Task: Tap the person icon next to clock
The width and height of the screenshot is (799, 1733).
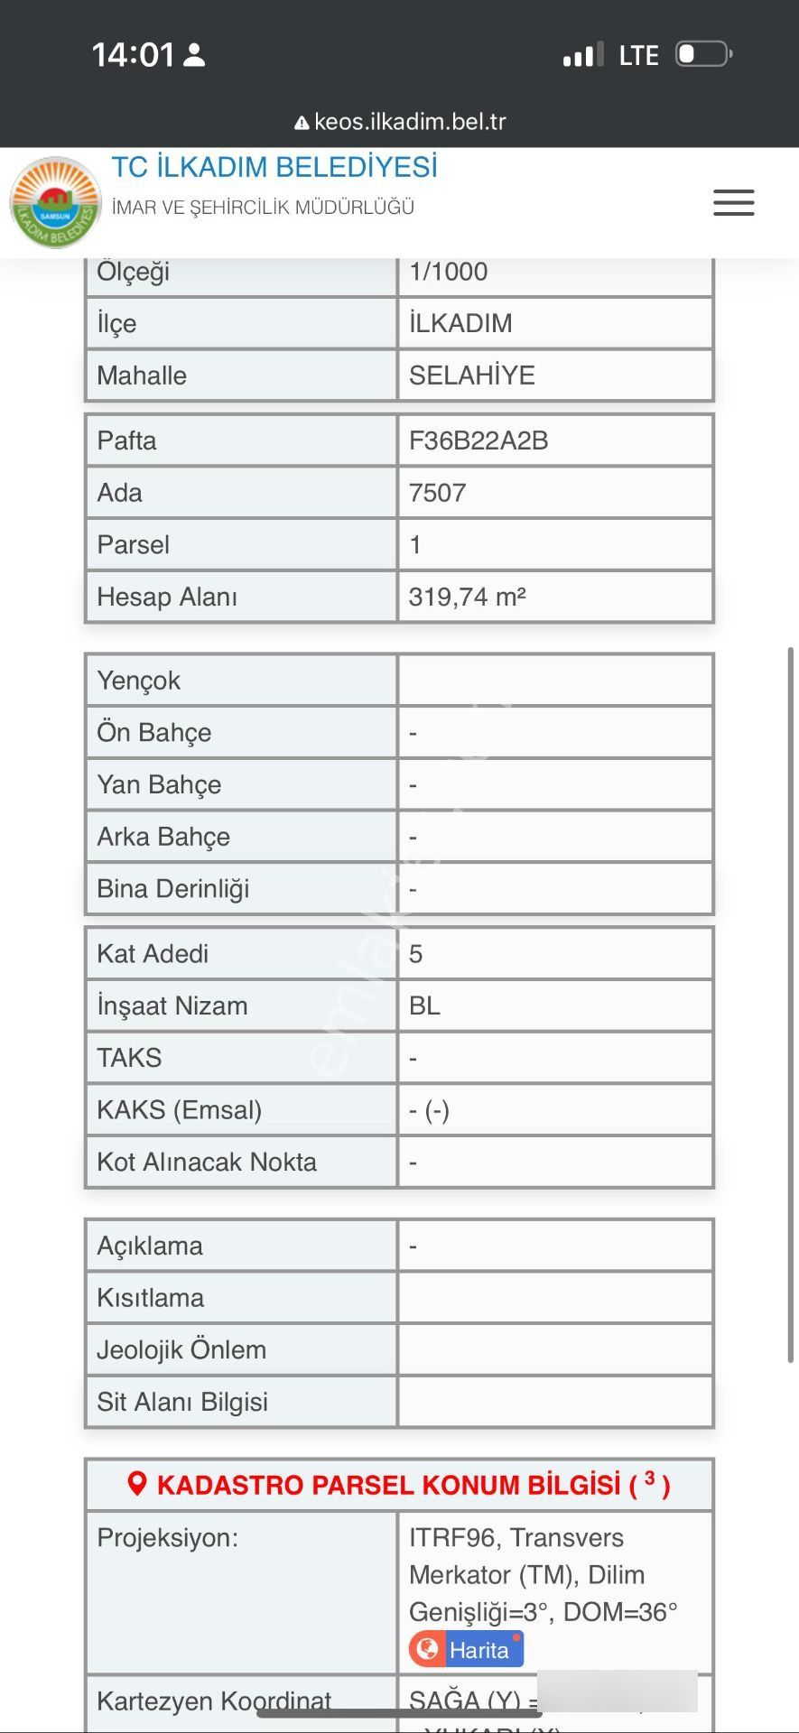Action: click(x=194, y=55)
